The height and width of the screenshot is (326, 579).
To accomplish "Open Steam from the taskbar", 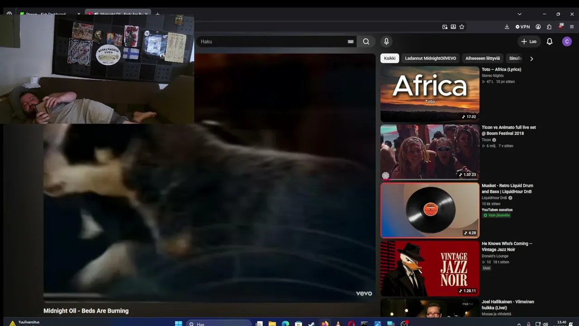I will [312, 324].
